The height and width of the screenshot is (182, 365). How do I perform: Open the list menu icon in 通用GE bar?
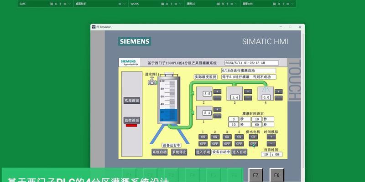[232, 4]
